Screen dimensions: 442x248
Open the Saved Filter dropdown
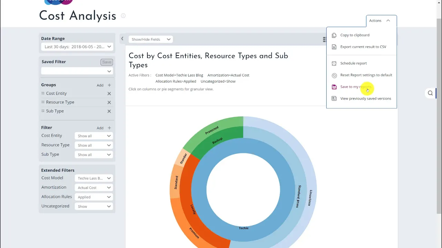[x=77, y=71]
